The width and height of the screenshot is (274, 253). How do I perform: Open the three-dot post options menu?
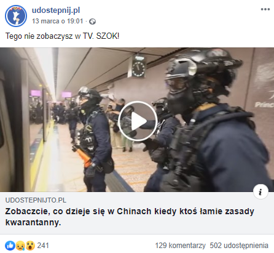(x=265, y=9)
